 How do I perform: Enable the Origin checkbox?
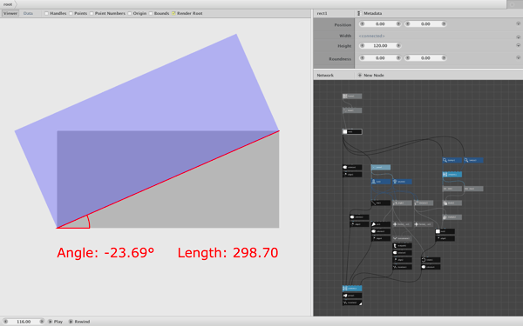(129, 13)
